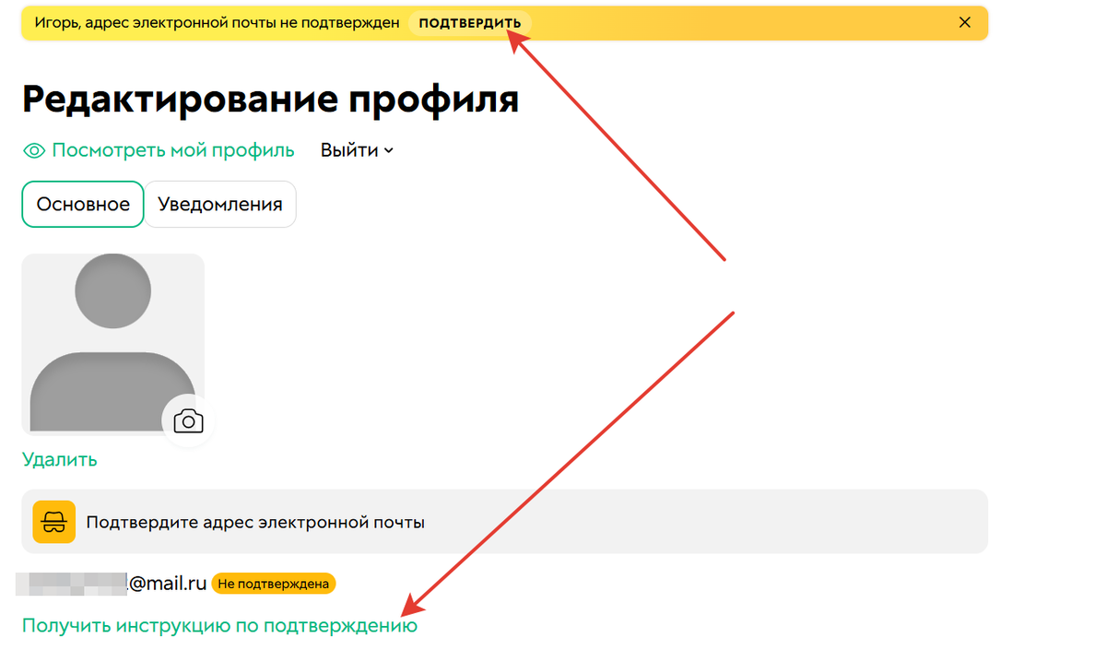
Task: Click the "Редактирование профиля" page heading
Action: point(269,98)
